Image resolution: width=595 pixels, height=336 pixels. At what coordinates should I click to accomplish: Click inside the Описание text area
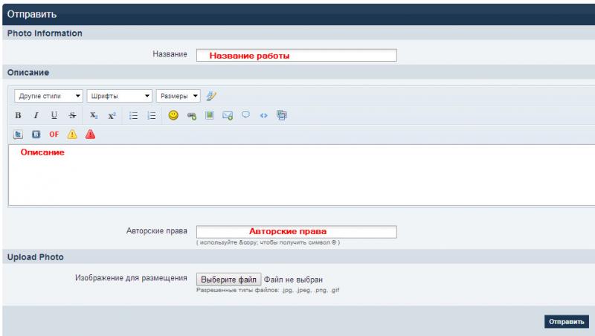(302, 175)
